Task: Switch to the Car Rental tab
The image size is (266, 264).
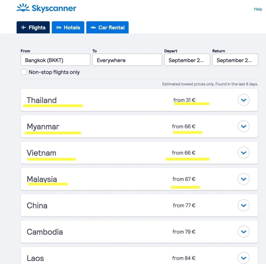Action: click(107, 27)
